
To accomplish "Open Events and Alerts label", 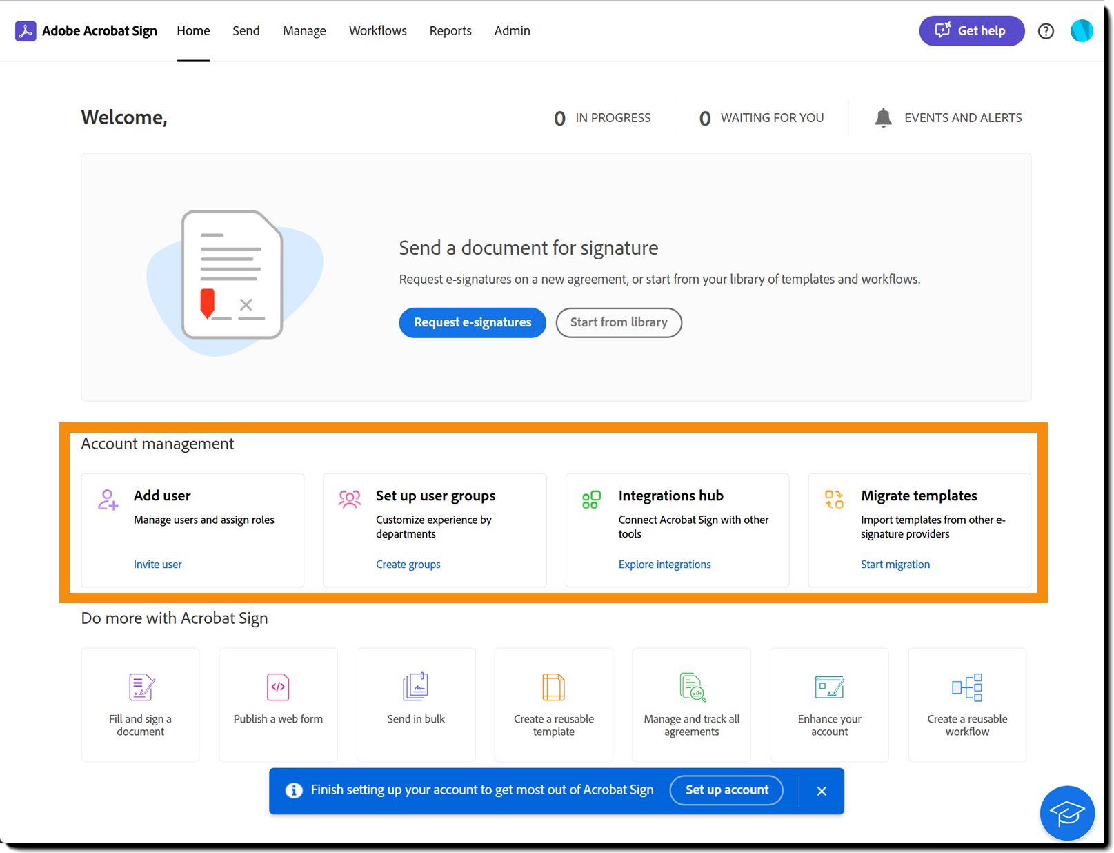I will [x=963, y=118].
